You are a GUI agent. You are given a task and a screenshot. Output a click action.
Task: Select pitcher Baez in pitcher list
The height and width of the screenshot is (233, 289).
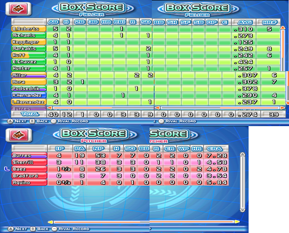(29, 169)
